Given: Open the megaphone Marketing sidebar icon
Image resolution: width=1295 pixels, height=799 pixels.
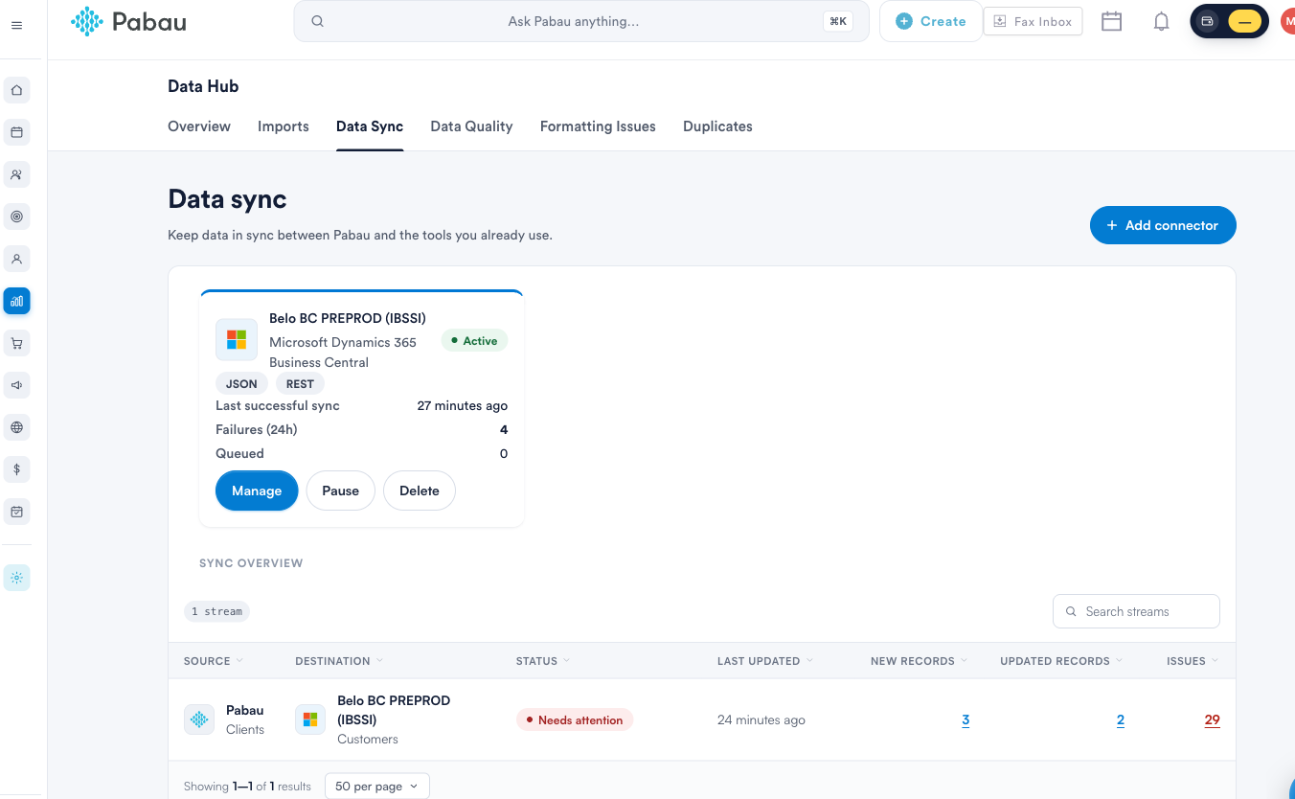Looking at the screenshot, I should (x=16, y=385).
